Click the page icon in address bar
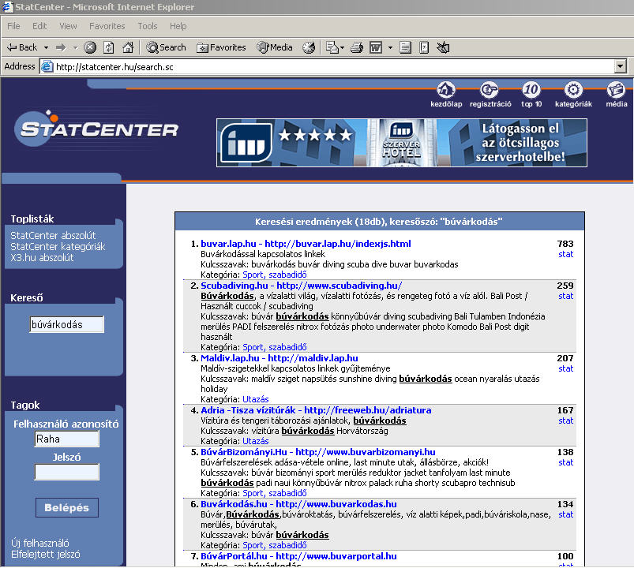 [47, 66]
